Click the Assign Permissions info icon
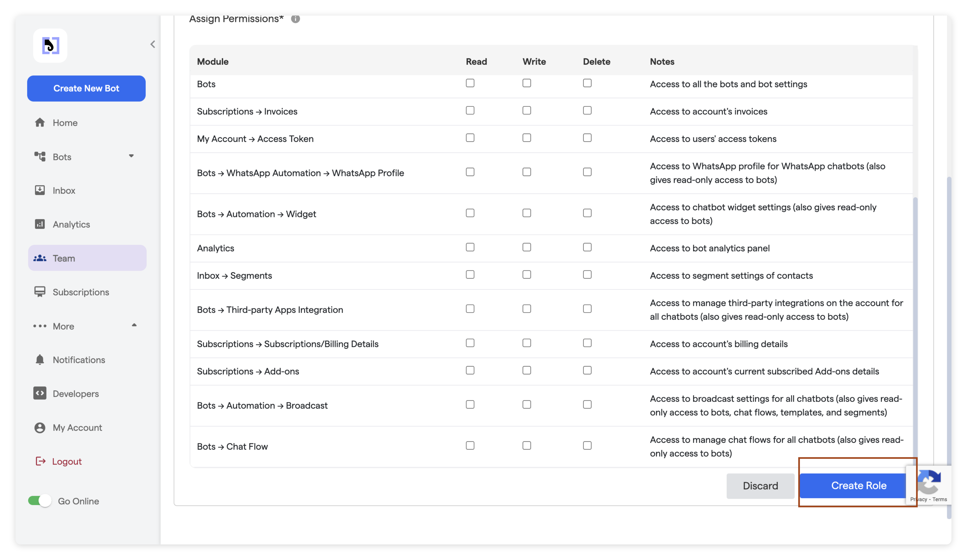This screenshot has width=967, height=560. 295,18
